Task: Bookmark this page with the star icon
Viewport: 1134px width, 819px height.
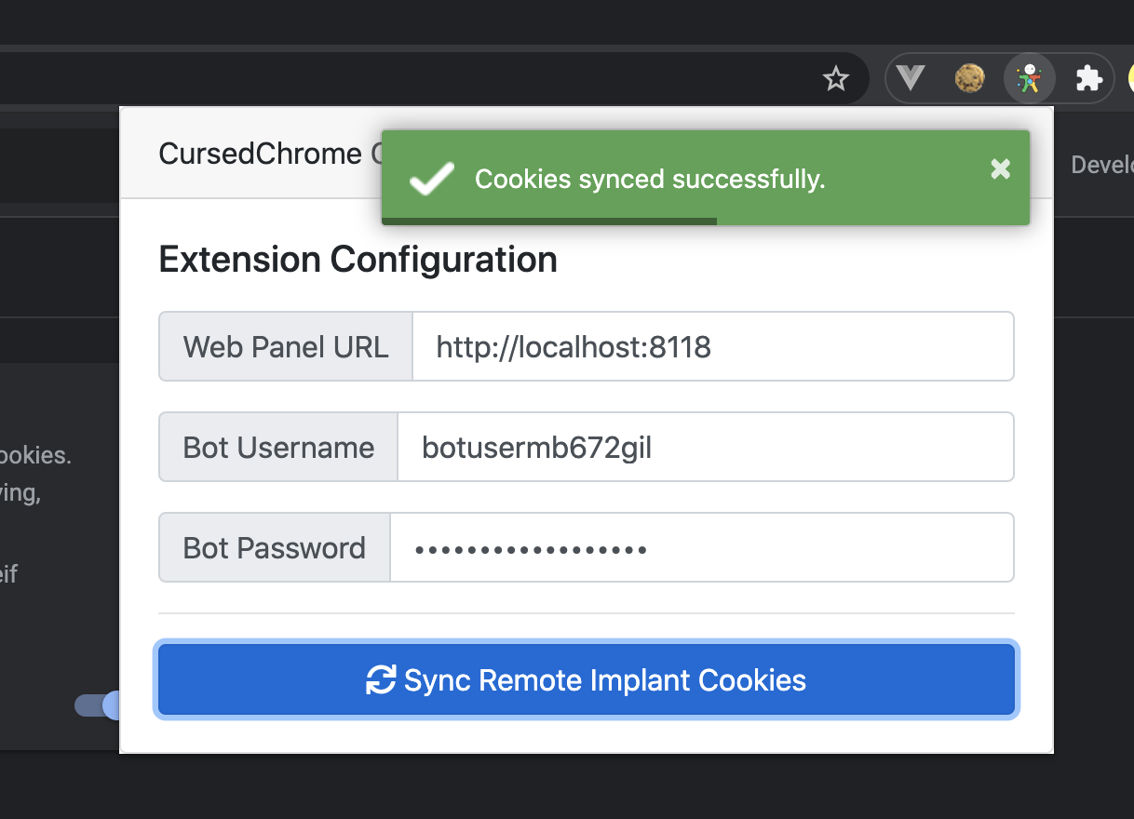Action: pos(836,79)
